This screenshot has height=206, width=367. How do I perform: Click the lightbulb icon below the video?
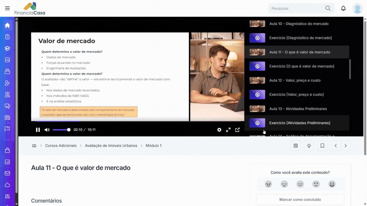pos(309,146)
